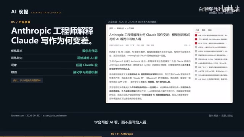Click the red rank 2 badge
The width and height of the screenshot is (244, 137).
coord(196,39)
